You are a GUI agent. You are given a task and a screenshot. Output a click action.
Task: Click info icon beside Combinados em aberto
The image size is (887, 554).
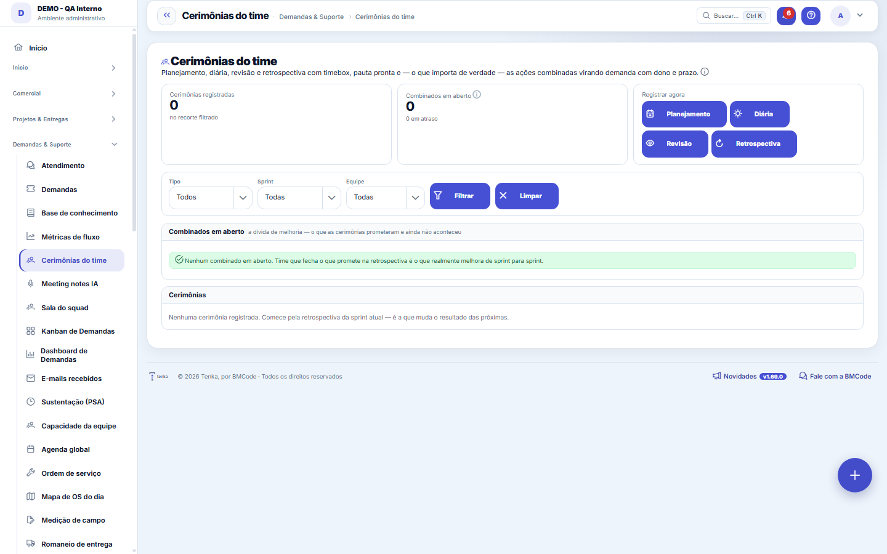477,95
